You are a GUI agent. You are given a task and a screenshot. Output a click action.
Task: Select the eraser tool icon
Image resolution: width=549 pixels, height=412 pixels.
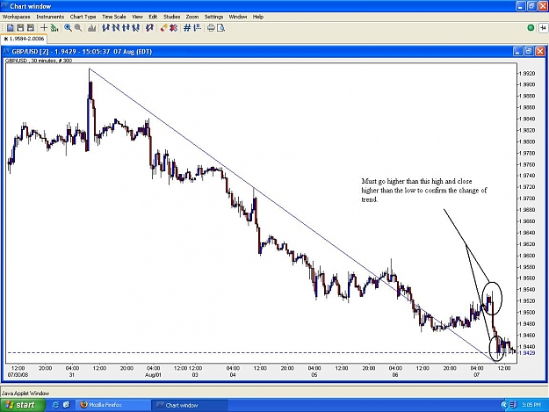pyautogui.click(x=163, y=28)
